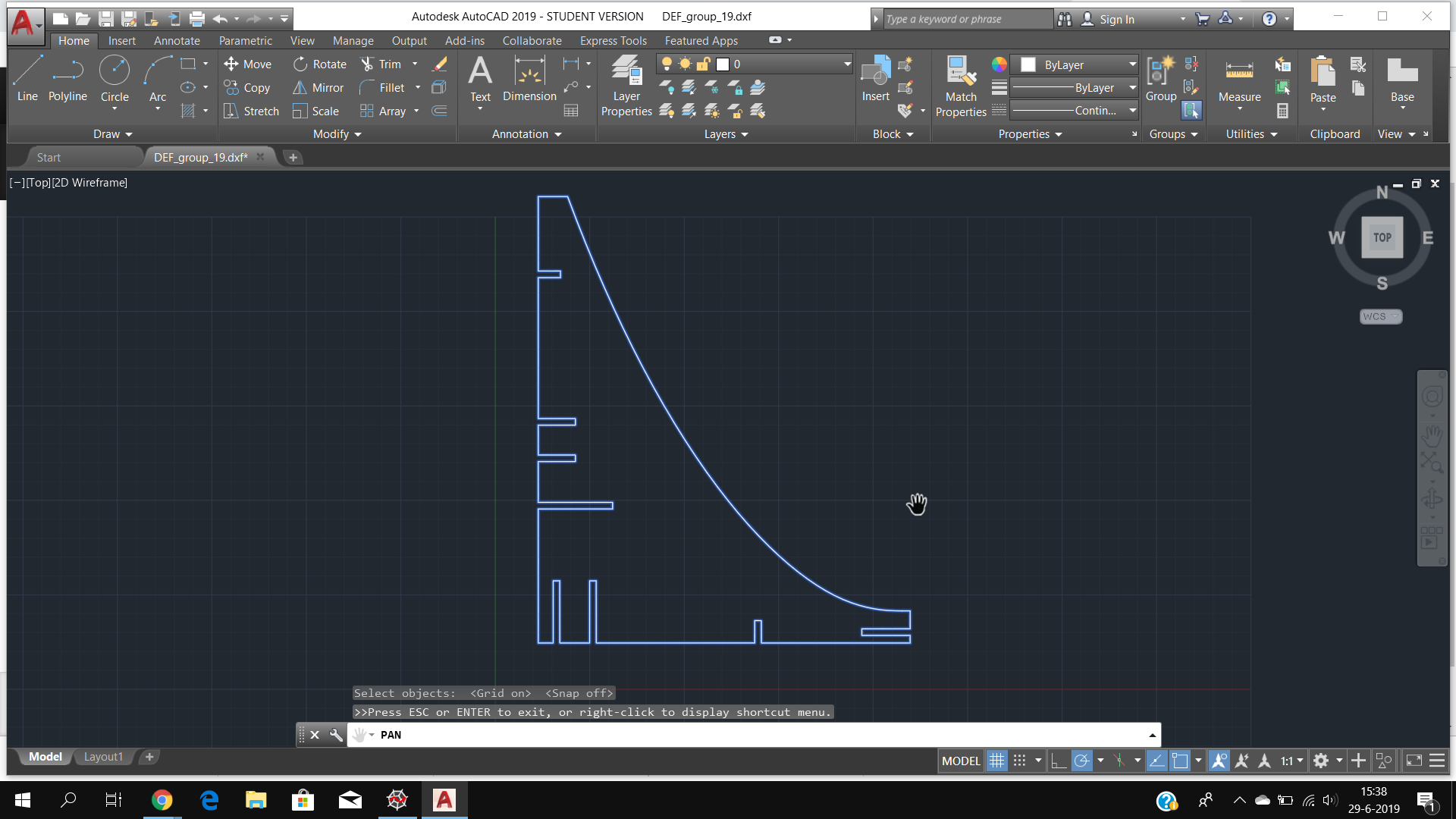Toggle ortho mode in status bar
Screen dimensions: 1456x819
point(1059,761)
